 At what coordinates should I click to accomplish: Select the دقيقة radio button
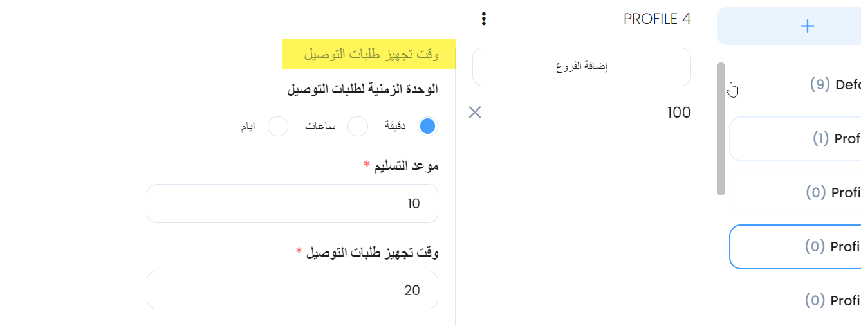click(428, 127)
